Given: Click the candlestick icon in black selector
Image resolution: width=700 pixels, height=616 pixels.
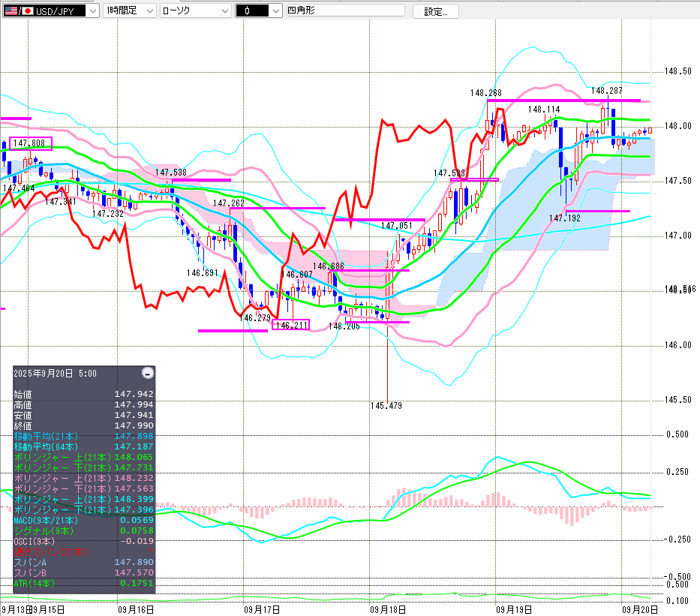Looking at the screenshot, I should point(248,11).
